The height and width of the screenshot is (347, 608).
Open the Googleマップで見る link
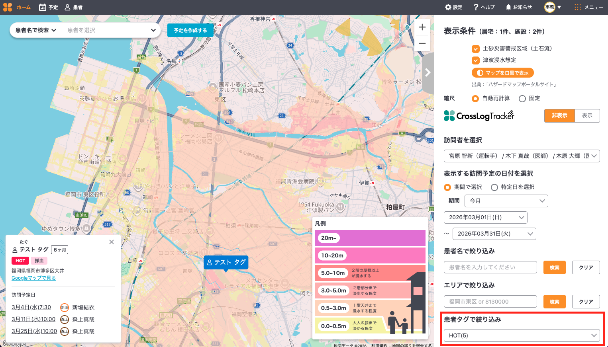click(x=33, y=278)
